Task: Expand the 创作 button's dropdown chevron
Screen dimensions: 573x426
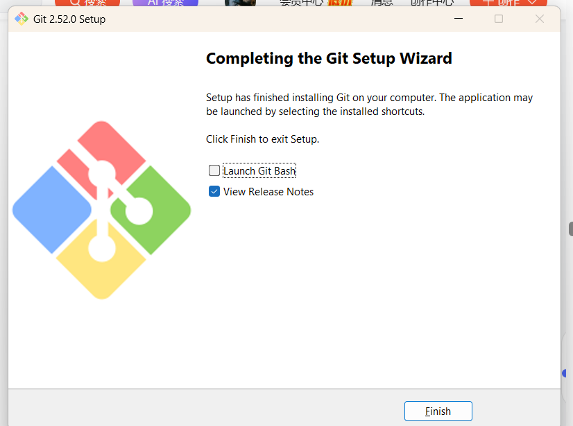Action: click(532, 2)
